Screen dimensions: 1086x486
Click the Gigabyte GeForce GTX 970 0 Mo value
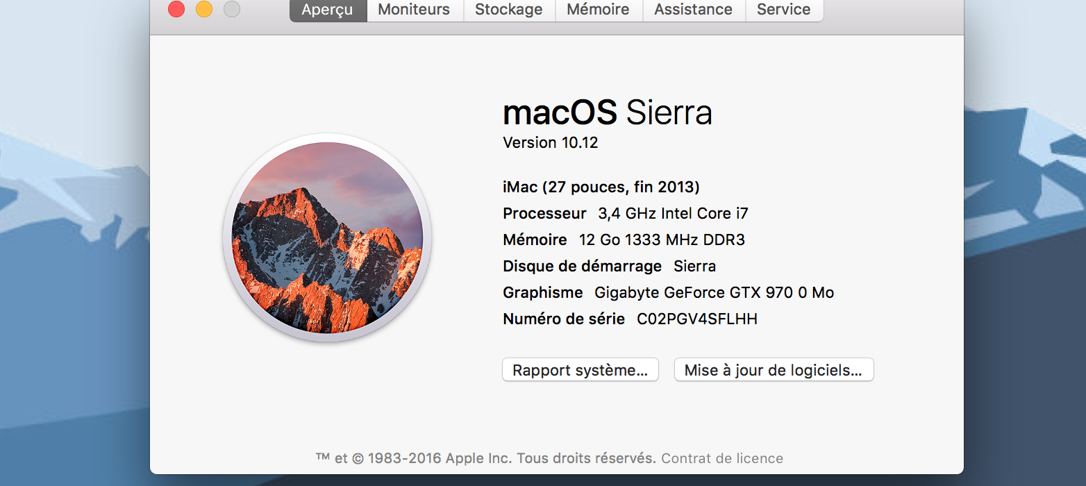coord(715,293)
